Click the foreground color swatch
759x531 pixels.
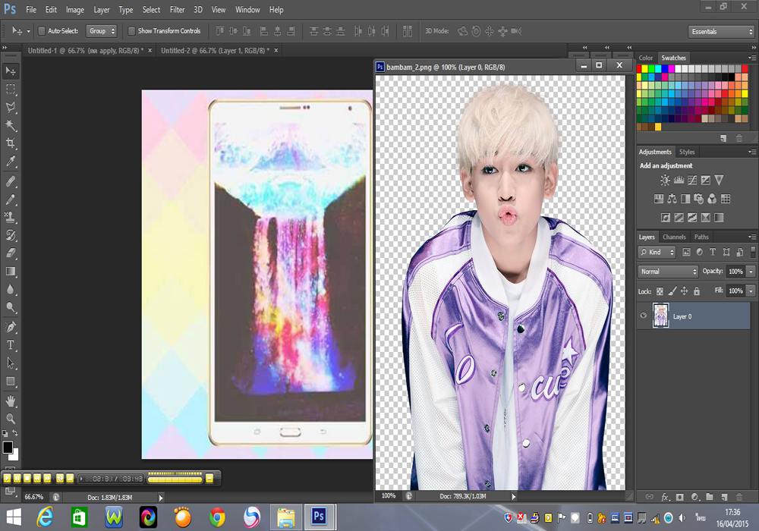pos(8,447)
